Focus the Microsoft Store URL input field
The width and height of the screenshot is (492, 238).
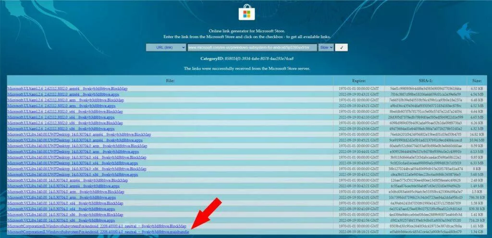pos(252,48)
